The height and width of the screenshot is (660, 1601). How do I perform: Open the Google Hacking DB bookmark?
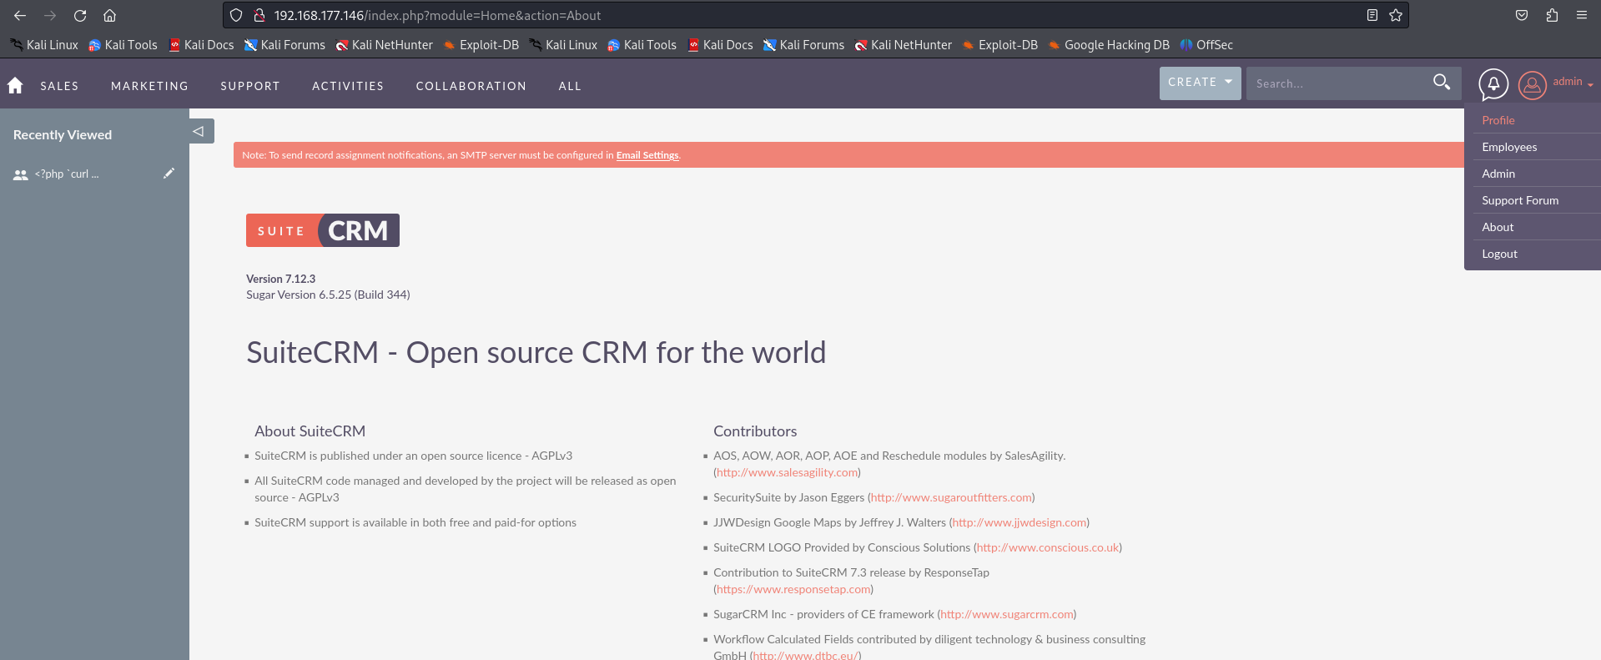tap(1109, 45)
